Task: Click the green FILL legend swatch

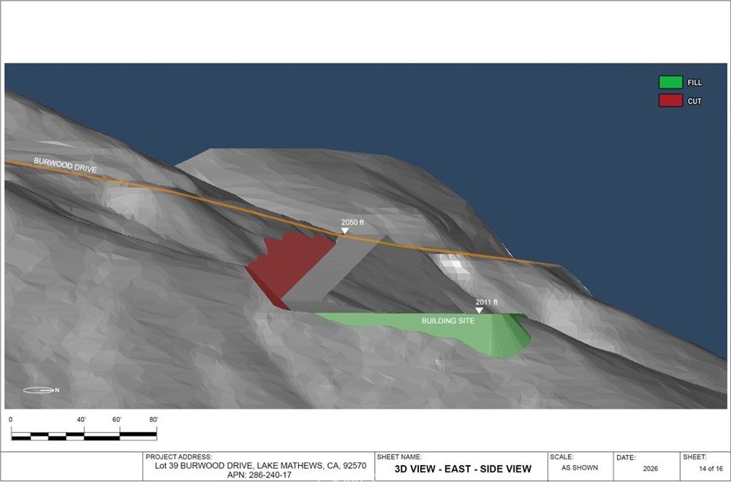Action: (670, 83)
